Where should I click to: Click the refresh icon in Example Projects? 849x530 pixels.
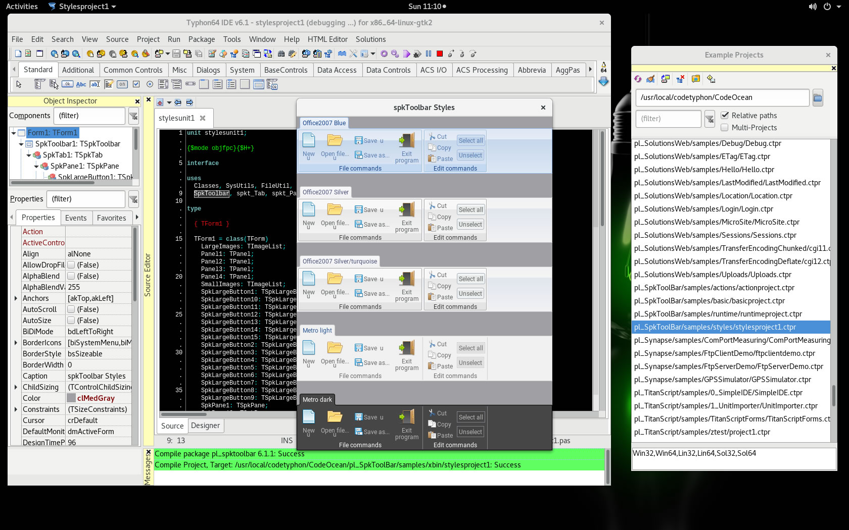pyautogui.click(x=638, y=79)
